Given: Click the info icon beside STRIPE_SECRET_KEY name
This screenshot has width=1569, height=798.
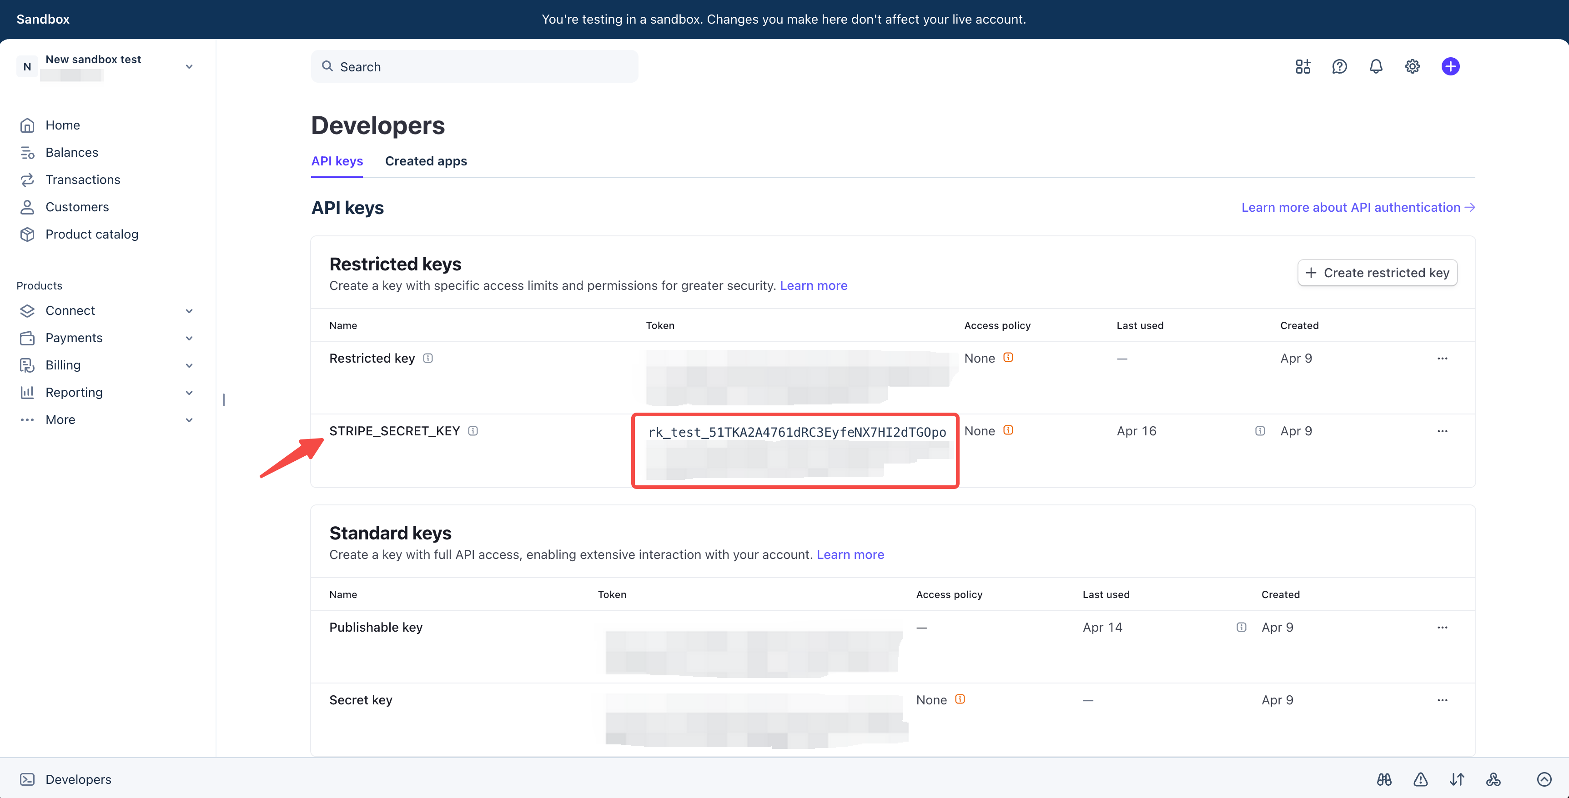Looking at the screenshot, I should 473,431.
